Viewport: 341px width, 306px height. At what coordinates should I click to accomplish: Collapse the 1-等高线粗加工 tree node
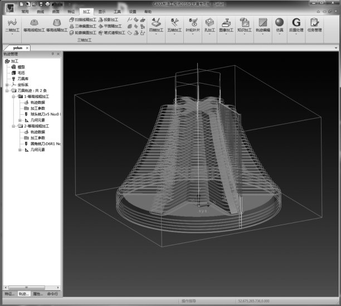pos(13,96)
